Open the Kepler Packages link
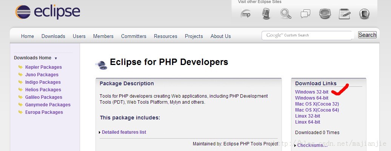 pos(43,67)
